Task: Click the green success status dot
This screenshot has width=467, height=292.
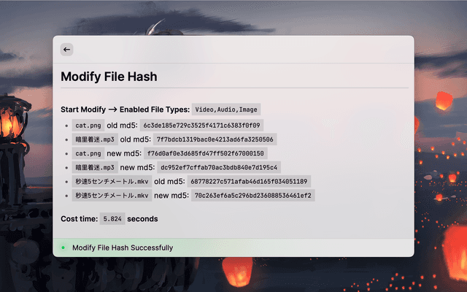Action: (63, 247)
